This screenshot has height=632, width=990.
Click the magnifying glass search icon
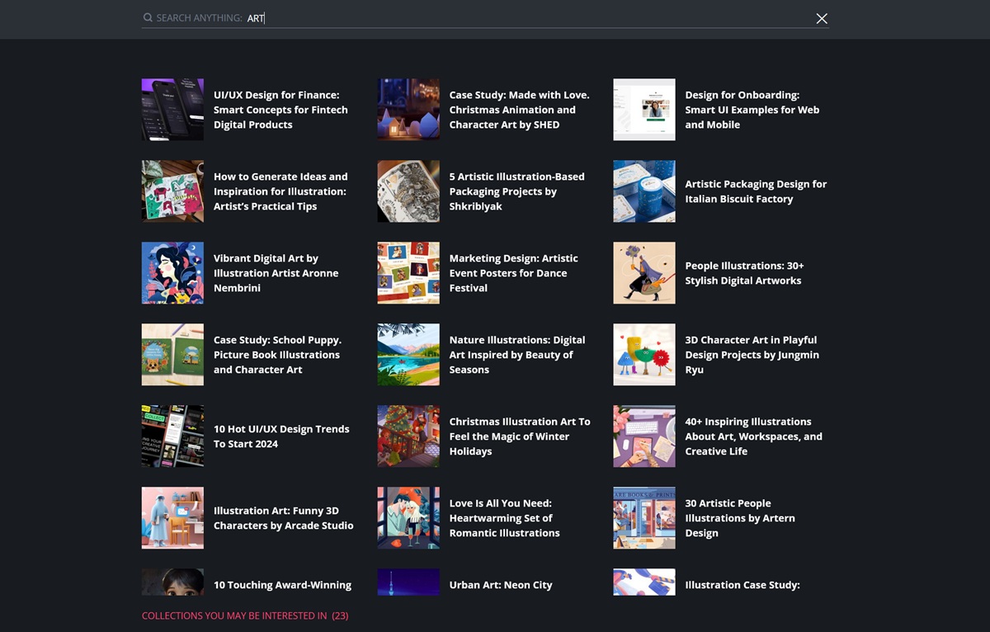148,18
